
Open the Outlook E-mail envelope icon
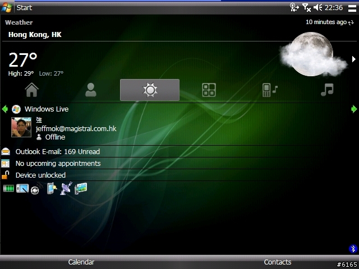[x=6, y=151]
